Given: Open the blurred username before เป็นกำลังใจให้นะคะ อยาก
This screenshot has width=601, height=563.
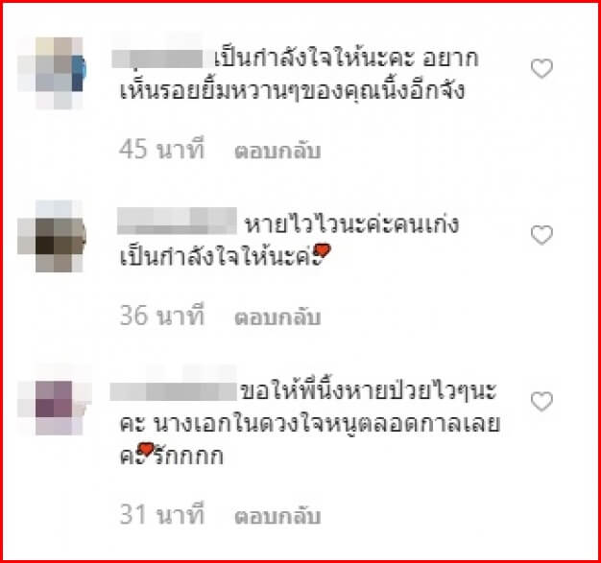Looking at the screenshot, I should [x=157, y=59].
